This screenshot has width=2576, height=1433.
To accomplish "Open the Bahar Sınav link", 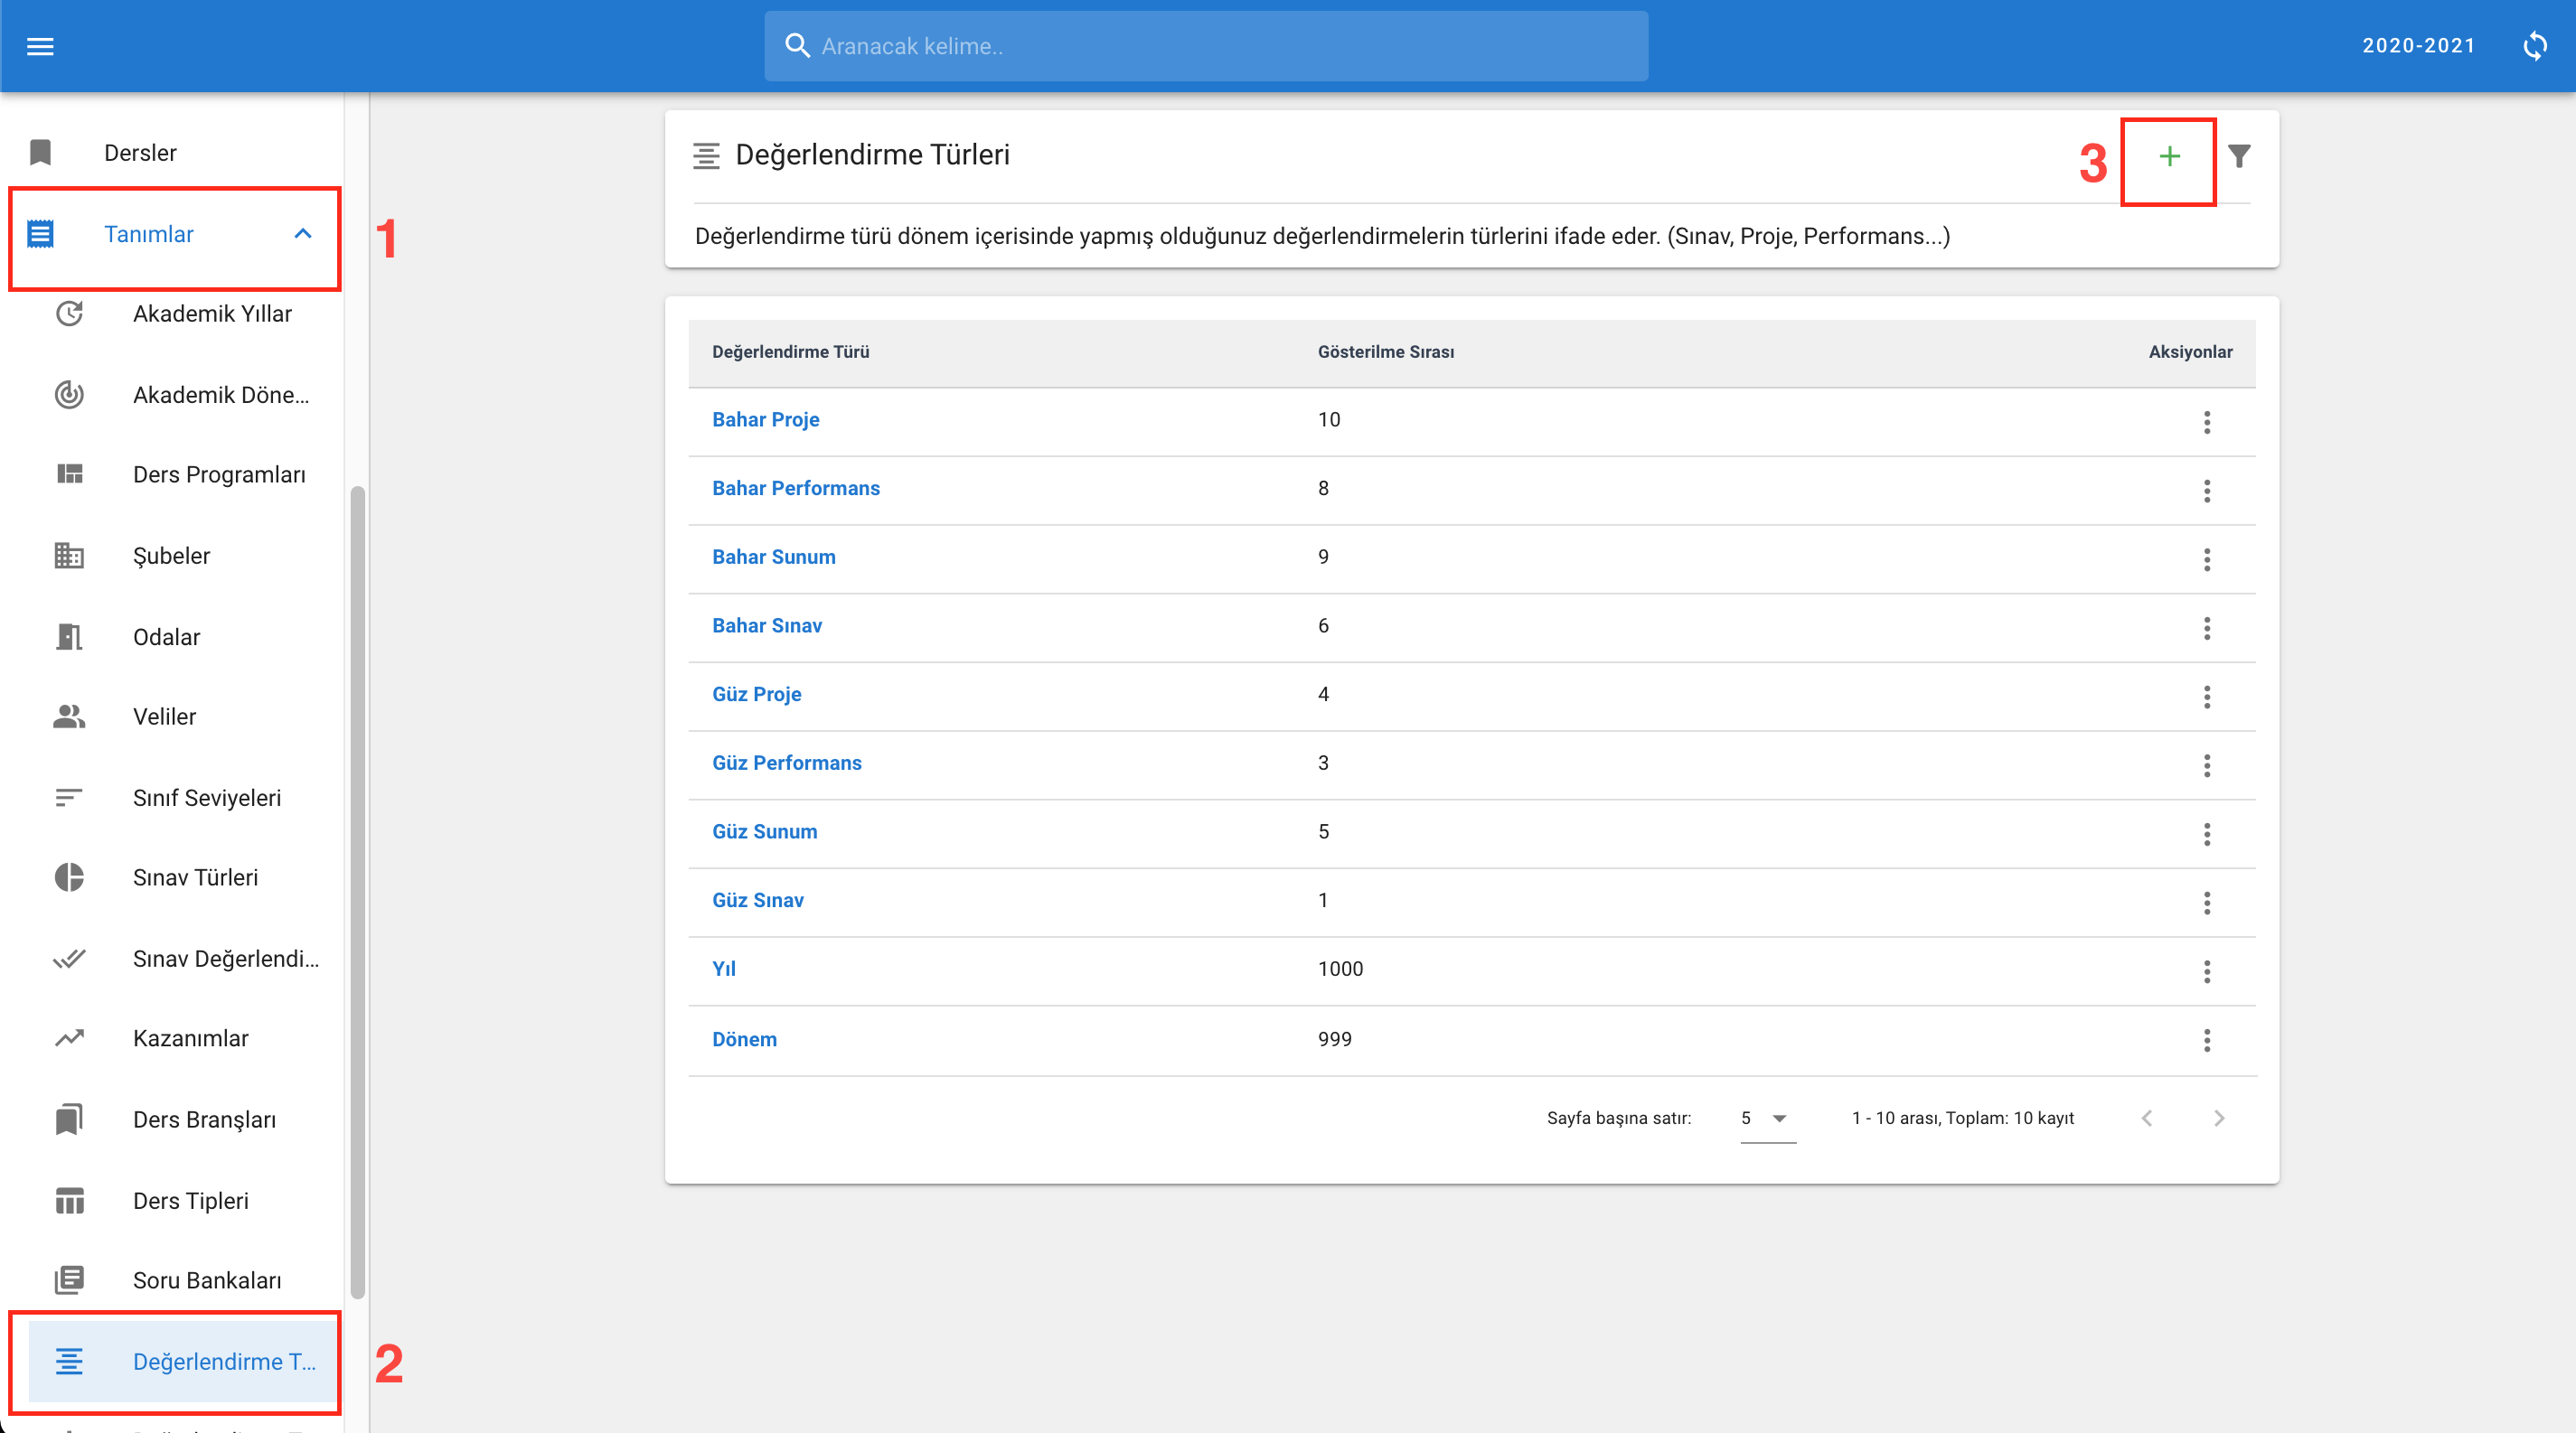I will click(766, 625).
